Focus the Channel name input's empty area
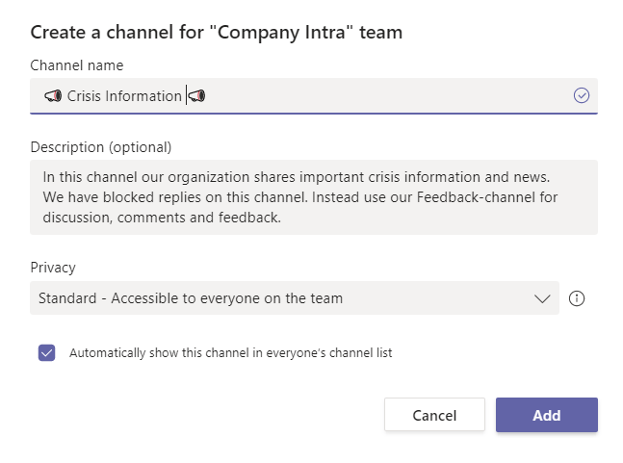623x463 pixels. pos(385,96)
